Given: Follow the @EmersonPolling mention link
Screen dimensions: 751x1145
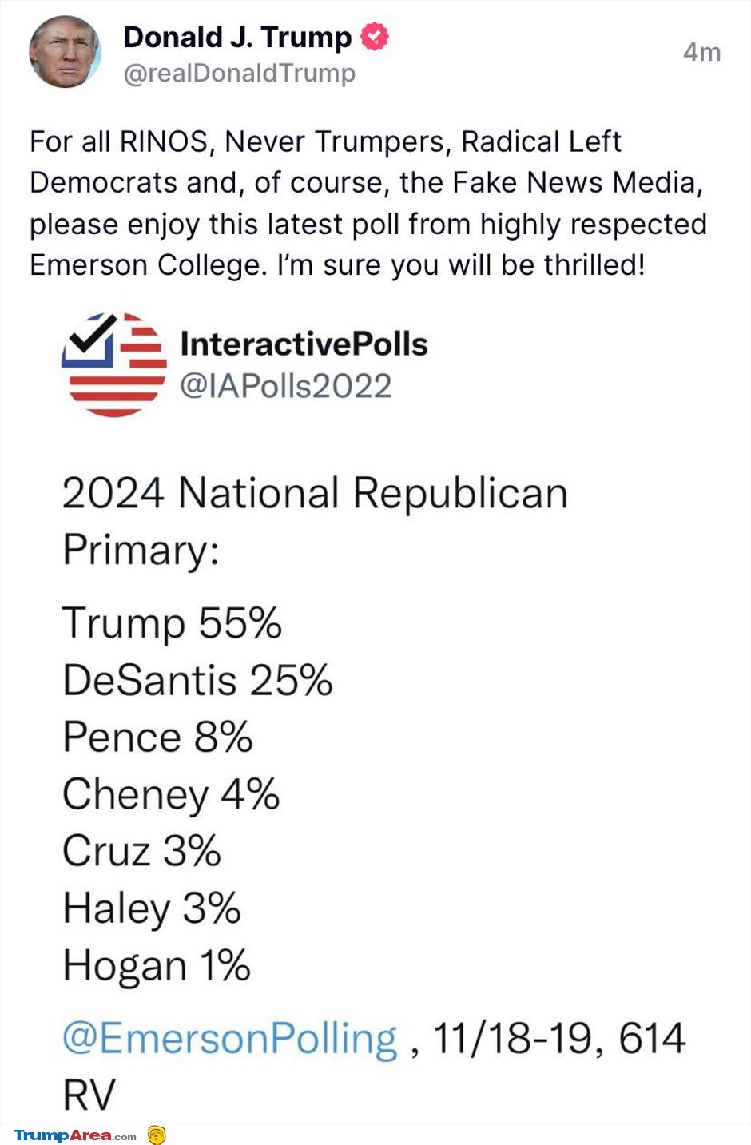Looking at the screenshot, I should click(x=230, y=1039).
